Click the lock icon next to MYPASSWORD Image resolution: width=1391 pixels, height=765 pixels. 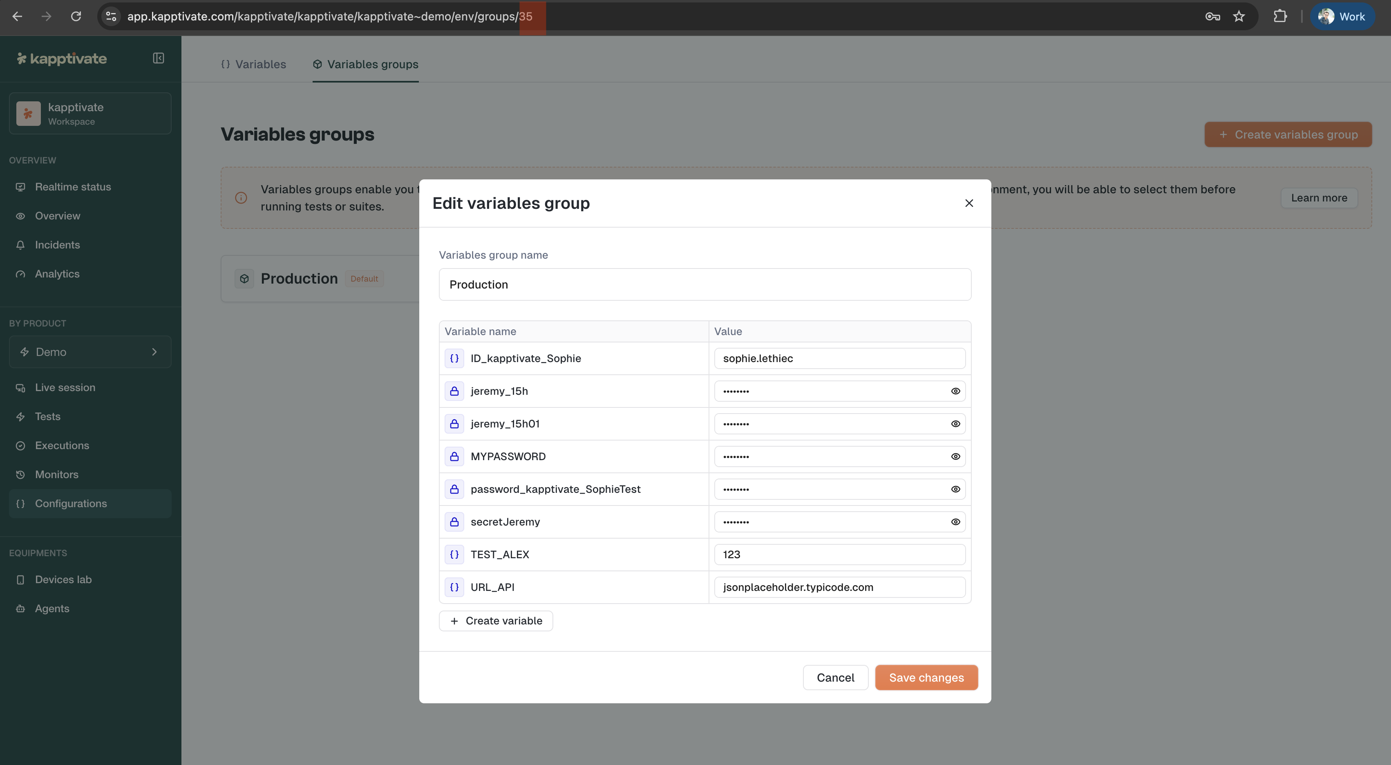(454, 456)
